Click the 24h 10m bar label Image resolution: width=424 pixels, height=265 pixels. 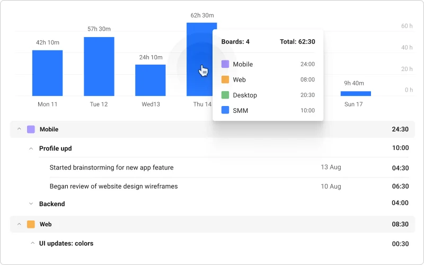(151, 57)
